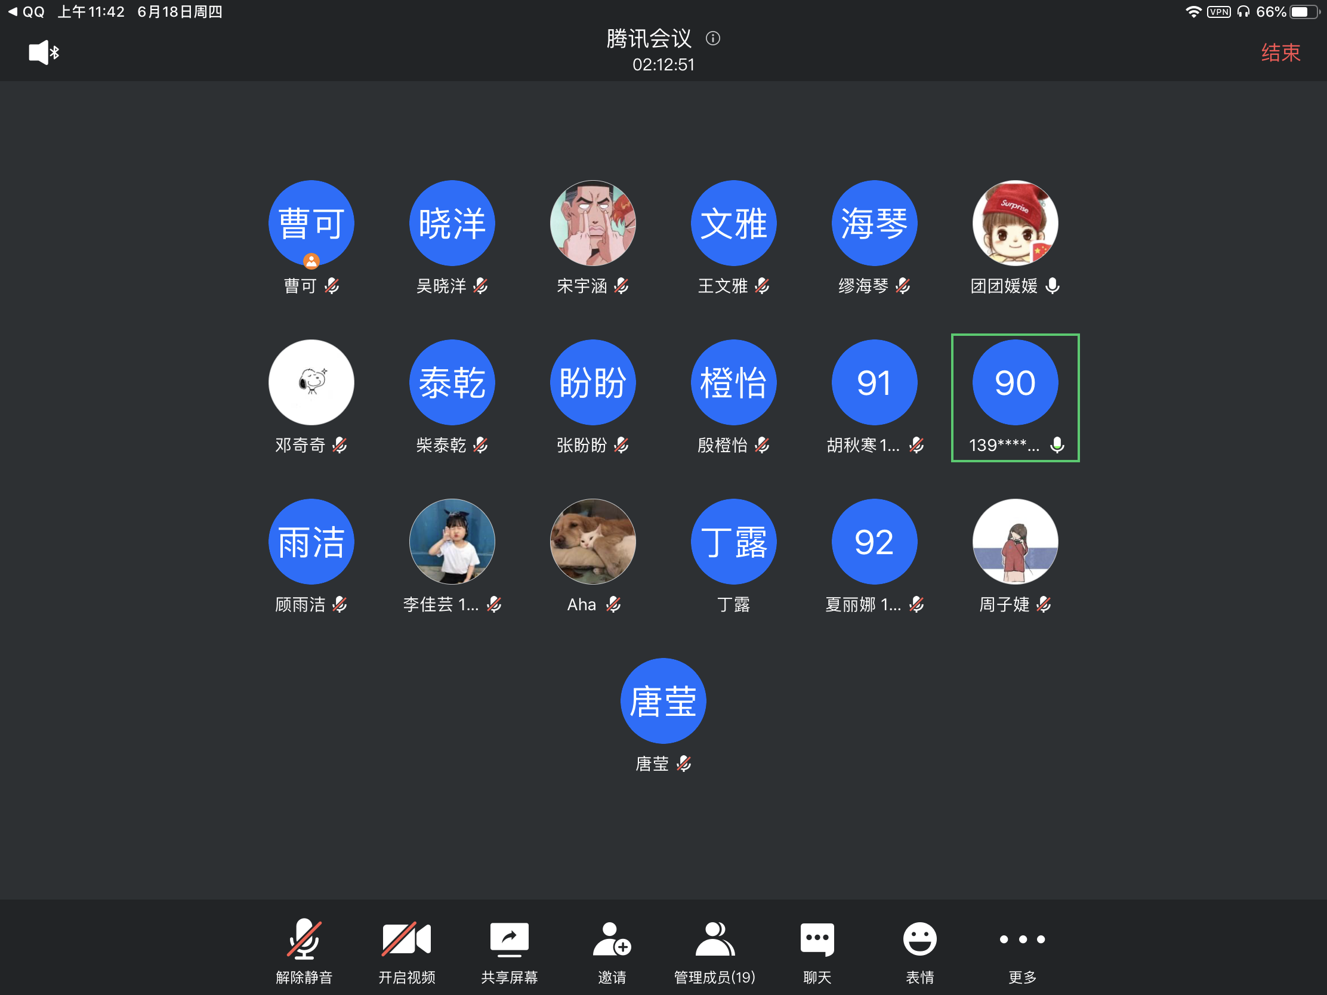This screenshot has width=1327, height=995.
Task: Tap the 丁露 blue avatar circle
Action: [x=733, y=542]
